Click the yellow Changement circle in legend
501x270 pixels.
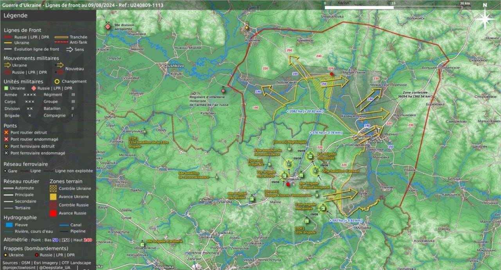[x=57, y=82]
